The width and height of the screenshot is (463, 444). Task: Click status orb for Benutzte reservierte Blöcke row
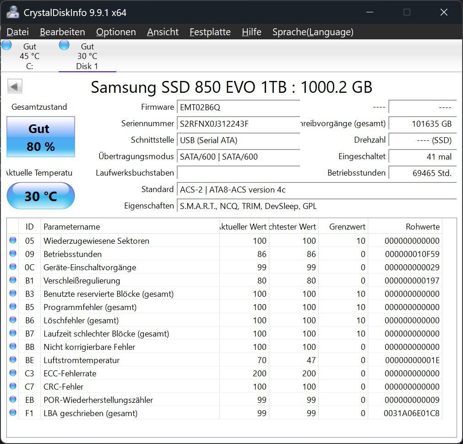(13, 293)
